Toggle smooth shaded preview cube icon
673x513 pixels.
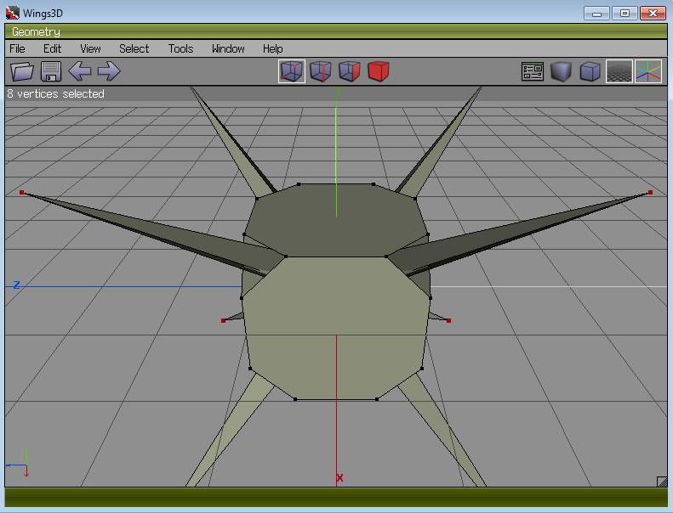(561, 71)
